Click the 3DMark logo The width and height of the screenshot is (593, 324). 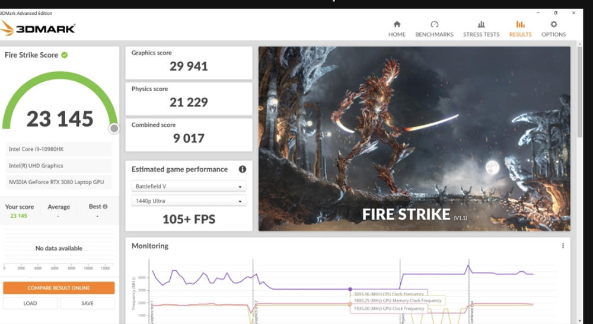pos(38,28)
